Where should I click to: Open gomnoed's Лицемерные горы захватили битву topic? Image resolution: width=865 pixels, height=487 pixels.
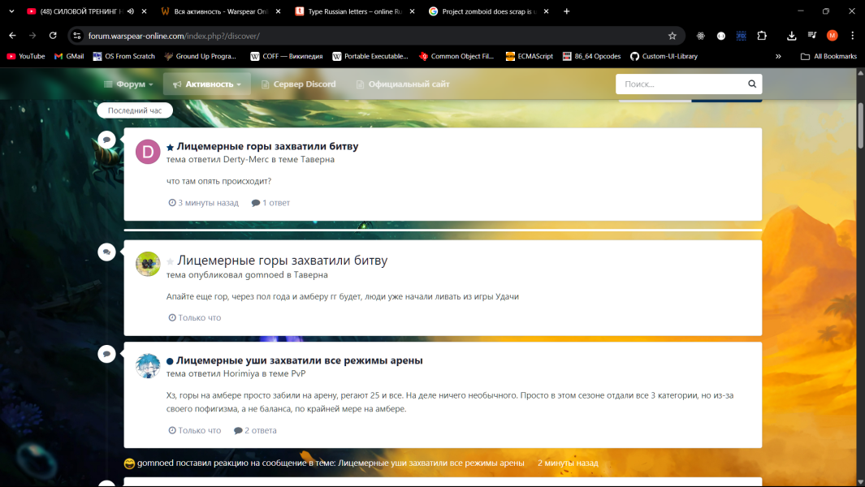coord(283,261)
